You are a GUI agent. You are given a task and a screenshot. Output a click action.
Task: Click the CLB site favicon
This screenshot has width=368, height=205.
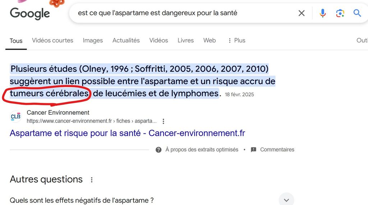click(x=16, y=117)
